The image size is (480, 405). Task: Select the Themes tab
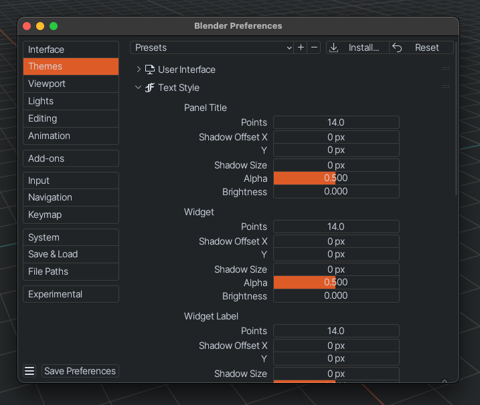(x=71, y=66)
